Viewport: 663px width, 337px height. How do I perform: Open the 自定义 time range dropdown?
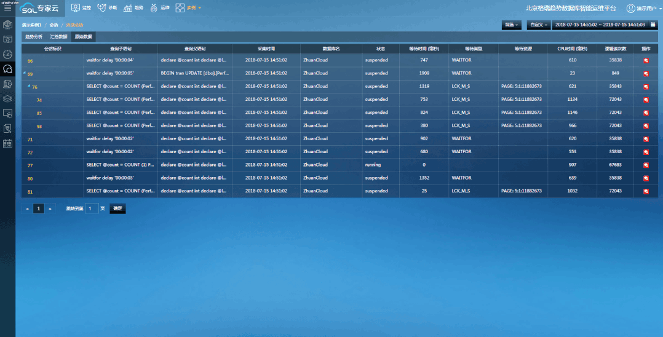coord(538,25)
